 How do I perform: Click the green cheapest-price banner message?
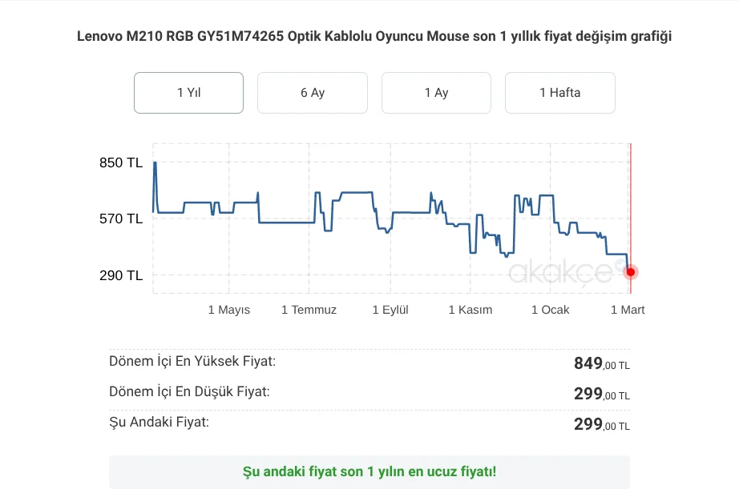[x=369, y=471]
